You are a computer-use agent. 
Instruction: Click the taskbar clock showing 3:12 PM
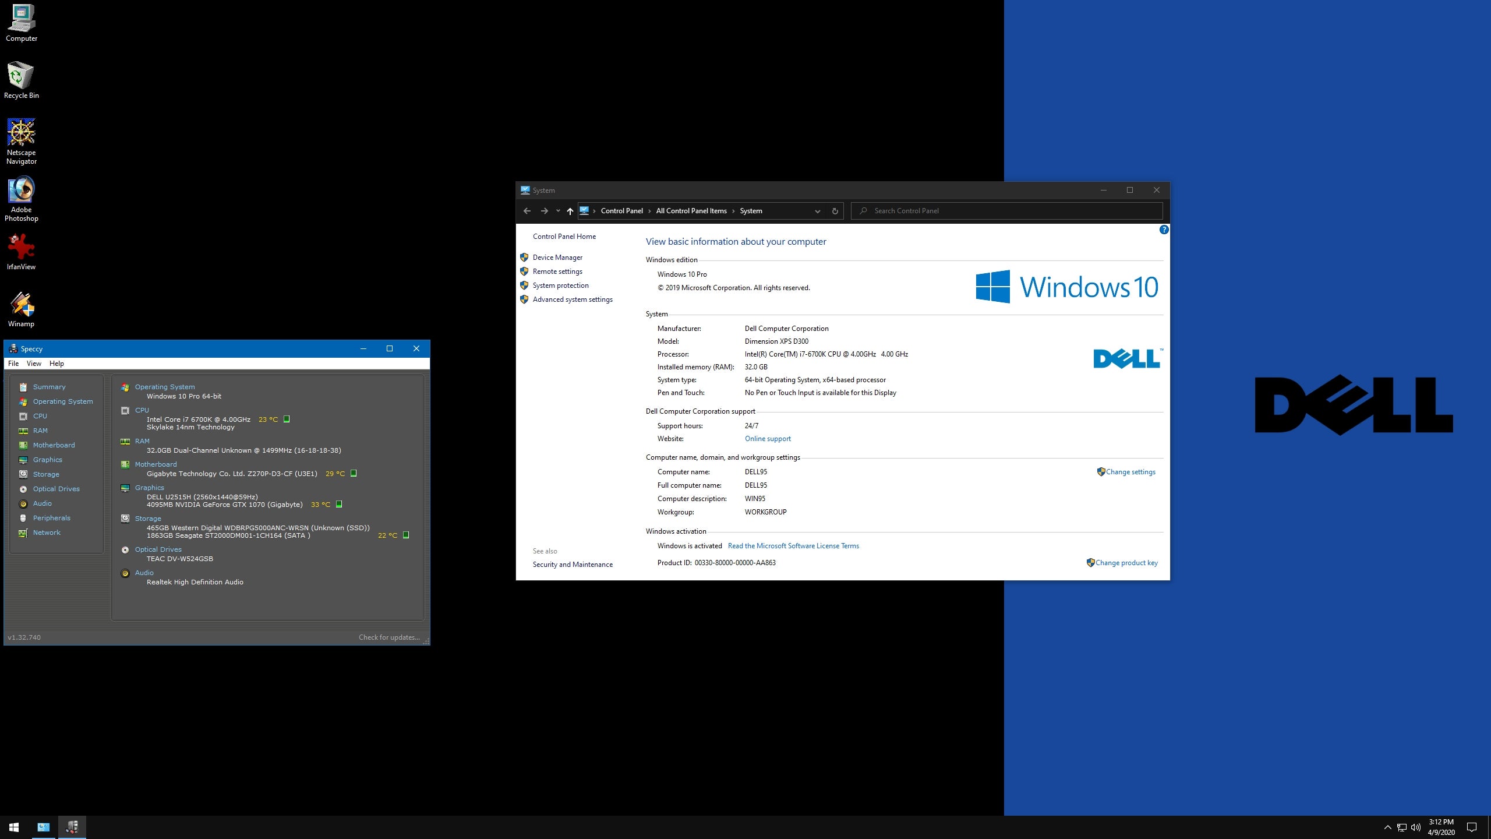click(1441, 827)
